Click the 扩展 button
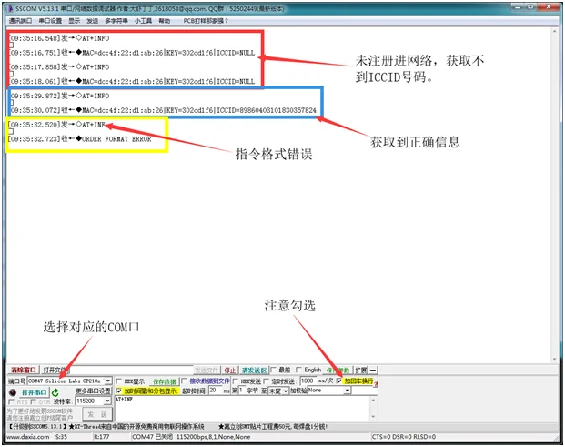 pos(361,371)
